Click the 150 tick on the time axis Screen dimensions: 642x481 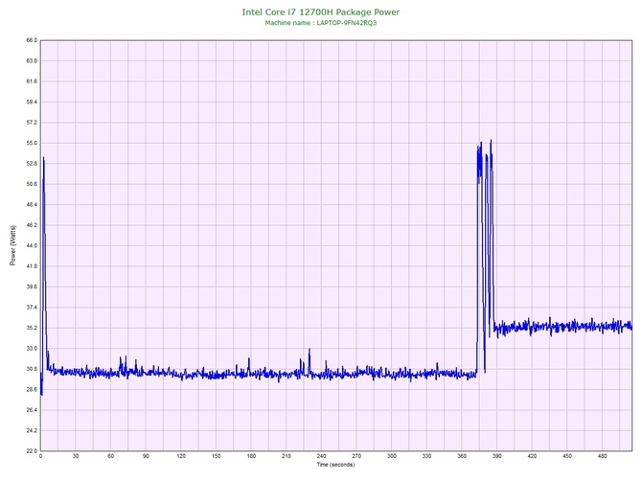click(x=217, y=456)
